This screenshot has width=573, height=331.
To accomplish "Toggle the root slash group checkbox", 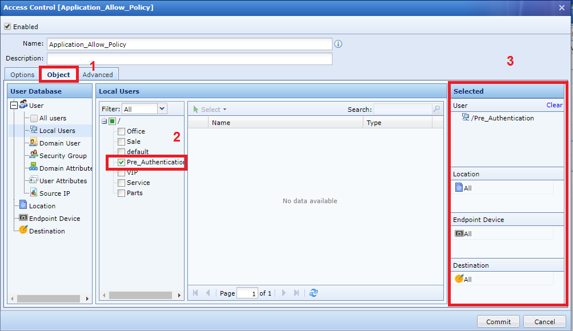I will (x=113, y=121).
